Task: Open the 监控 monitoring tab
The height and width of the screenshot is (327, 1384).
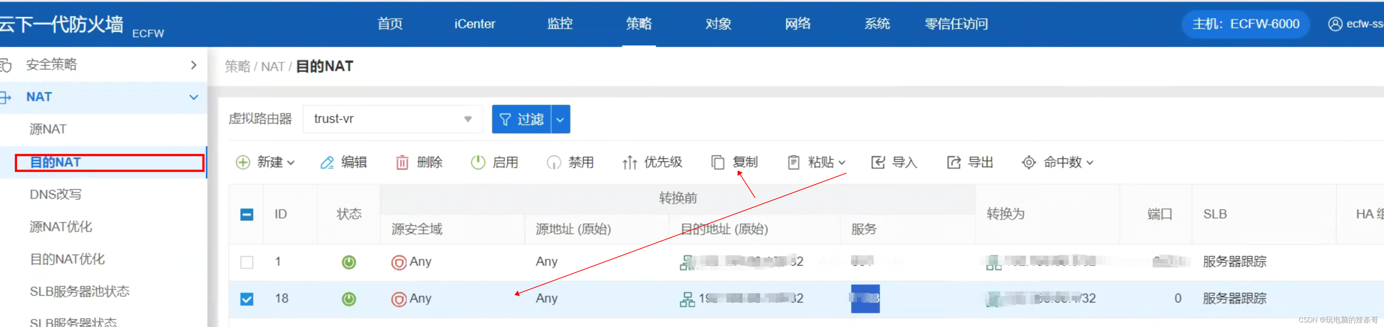Action: 560,24
